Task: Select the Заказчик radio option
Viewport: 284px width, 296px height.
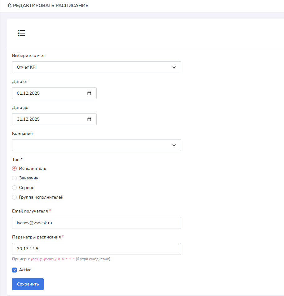Action: (14, 178)
